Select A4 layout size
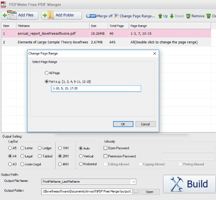216x200 pixels. pos(10,156)
